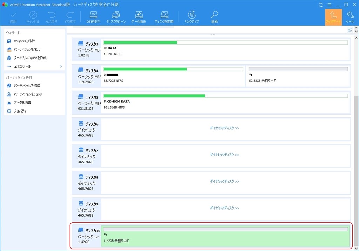
Task: Select the H: DATA 1.82TB NTFS partition
Action: coord(225,49)
